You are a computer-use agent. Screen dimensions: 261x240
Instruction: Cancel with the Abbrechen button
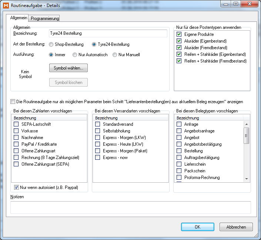tap(236, 227)
